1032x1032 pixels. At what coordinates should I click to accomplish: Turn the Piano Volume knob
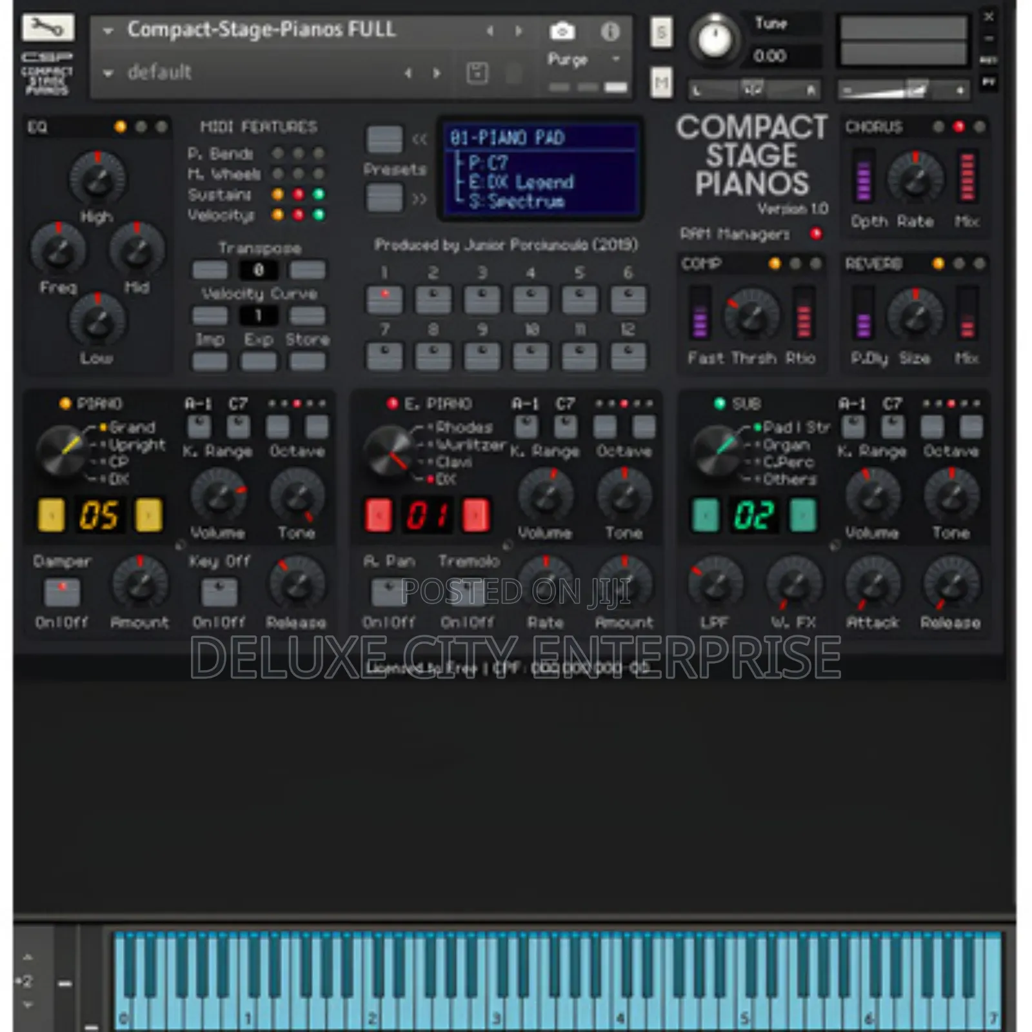click(x=219, y=496)
